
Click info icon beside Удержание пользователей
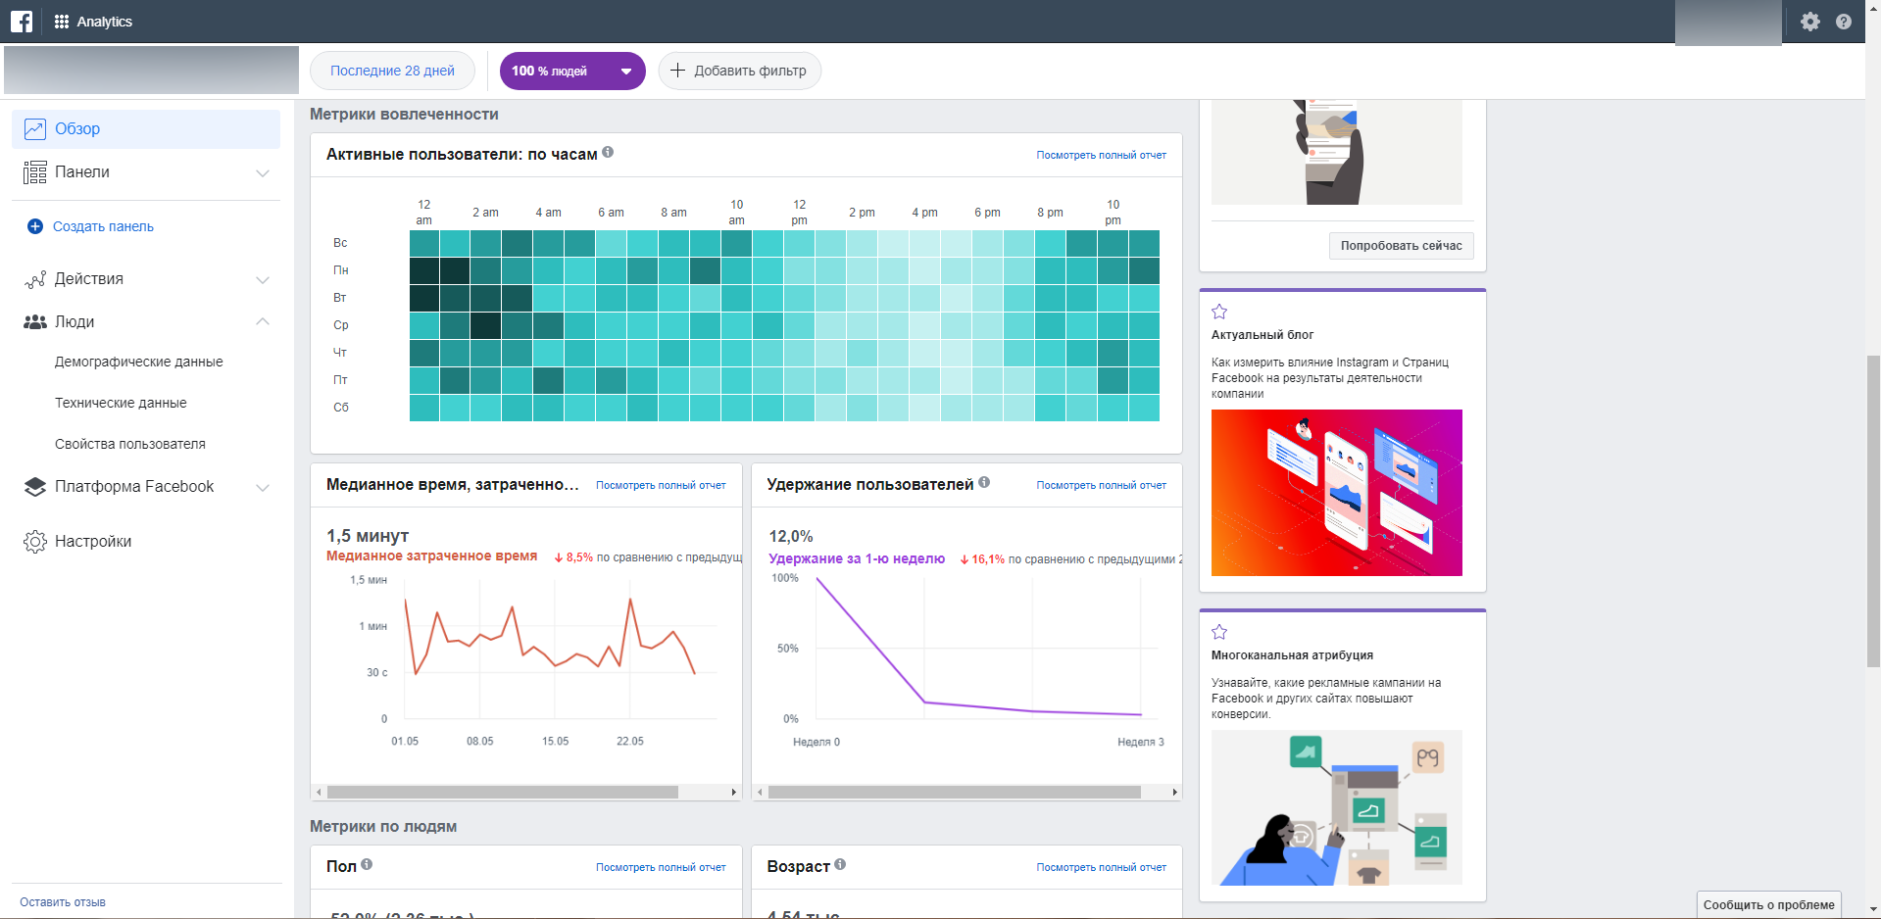pos(984,482)
